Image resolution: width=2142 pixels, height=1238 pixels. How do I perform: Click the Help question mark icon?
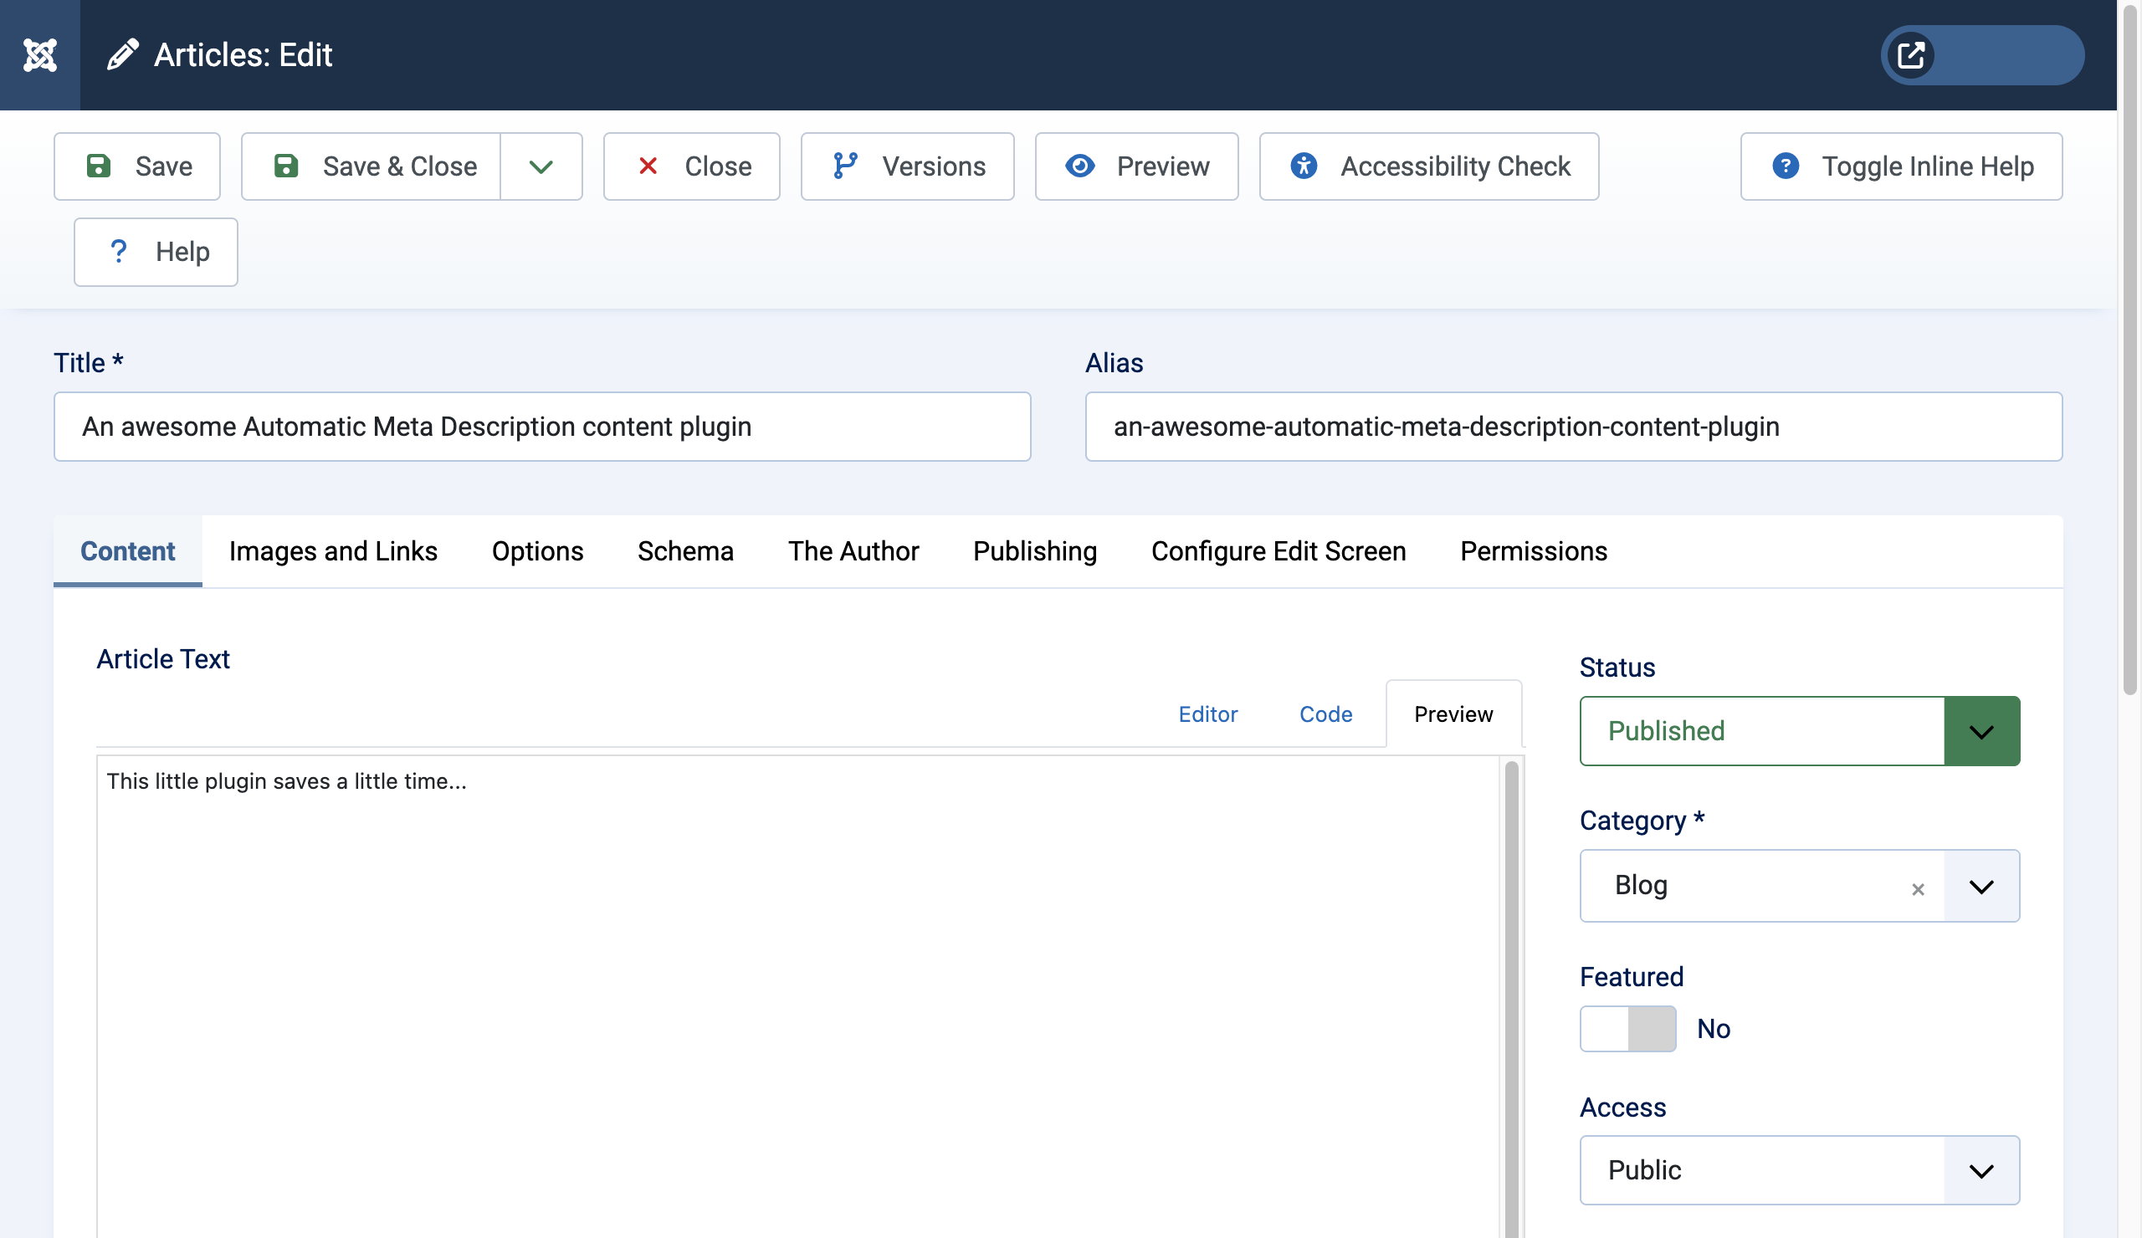(x=119, y=252)
